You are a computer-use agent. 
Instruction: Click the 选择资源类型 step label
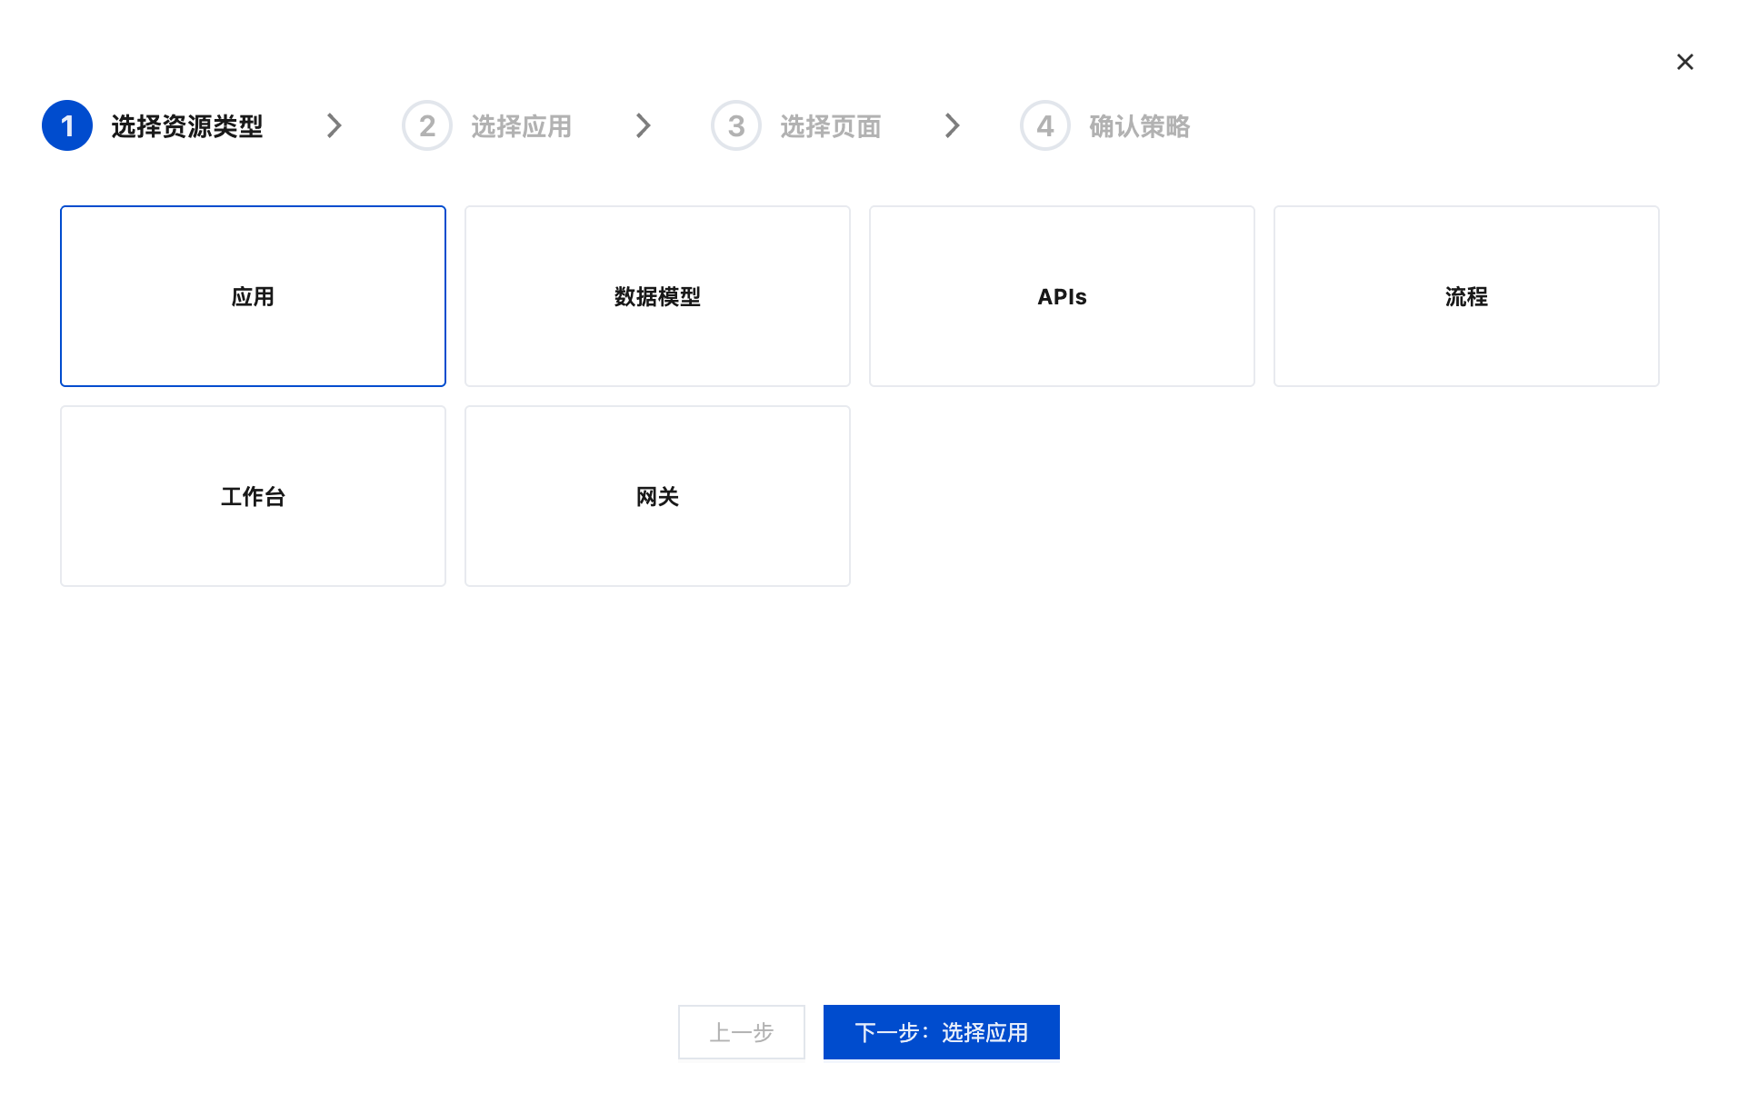pyautogui.click(x=186, y=126)
